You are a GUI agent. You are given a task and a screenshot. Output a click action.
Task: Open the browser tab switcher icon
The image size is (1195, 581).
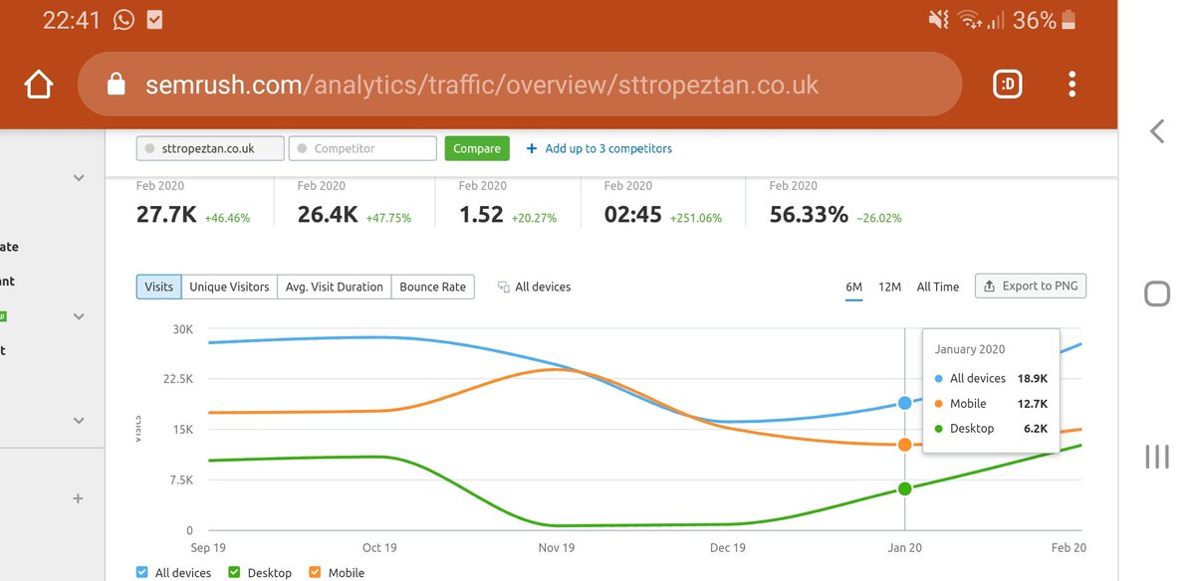pos(1008,85)
